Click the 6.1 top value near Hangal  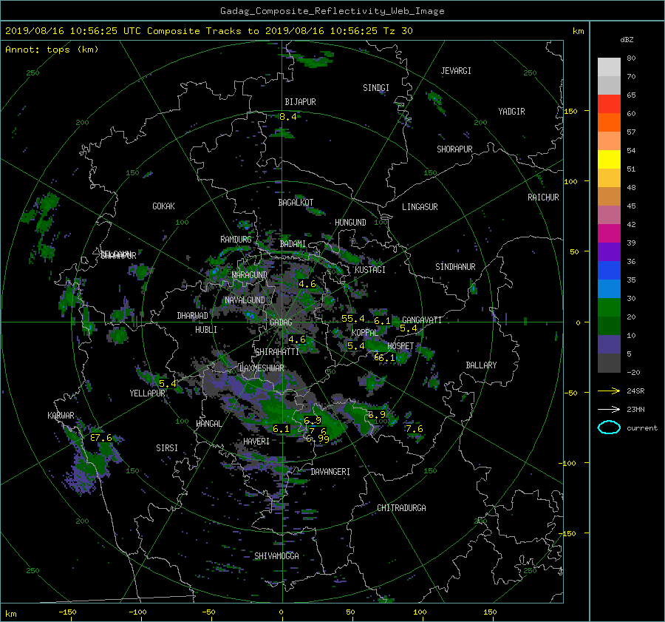(281, 429)
